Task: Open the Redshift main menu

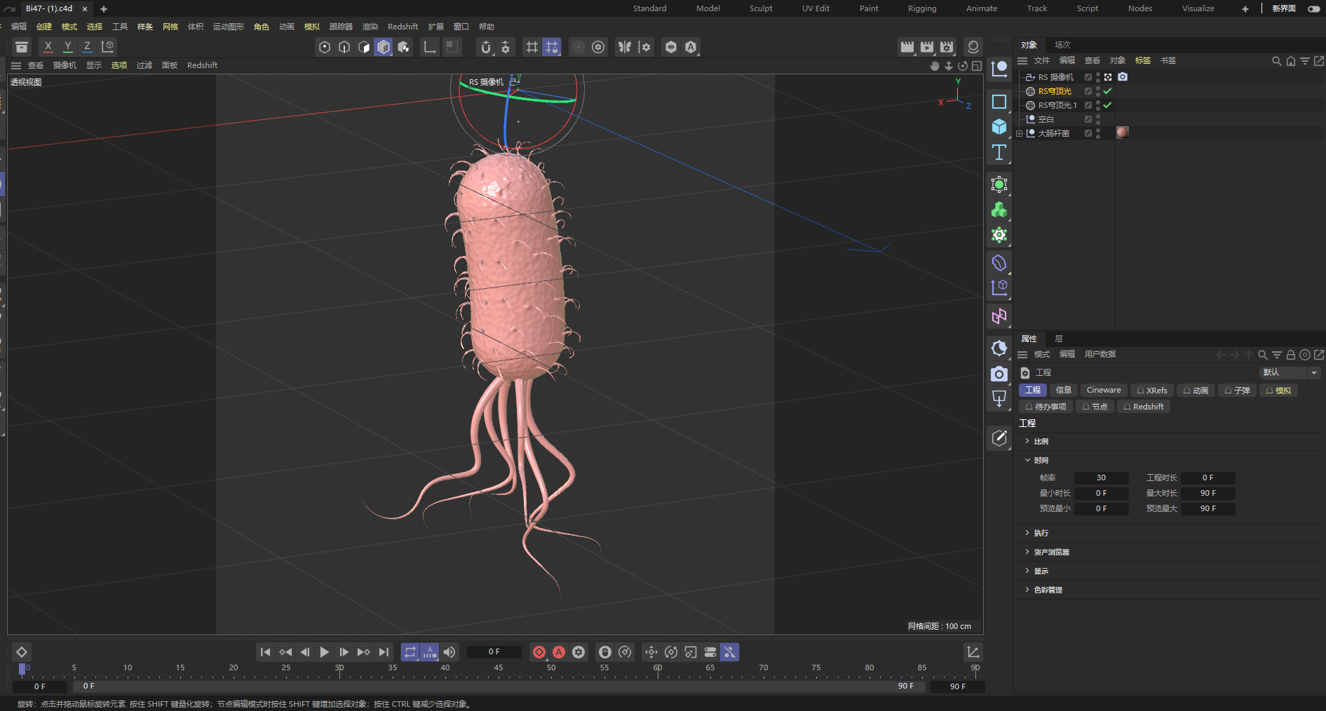Action: click(x=402, y=27)
